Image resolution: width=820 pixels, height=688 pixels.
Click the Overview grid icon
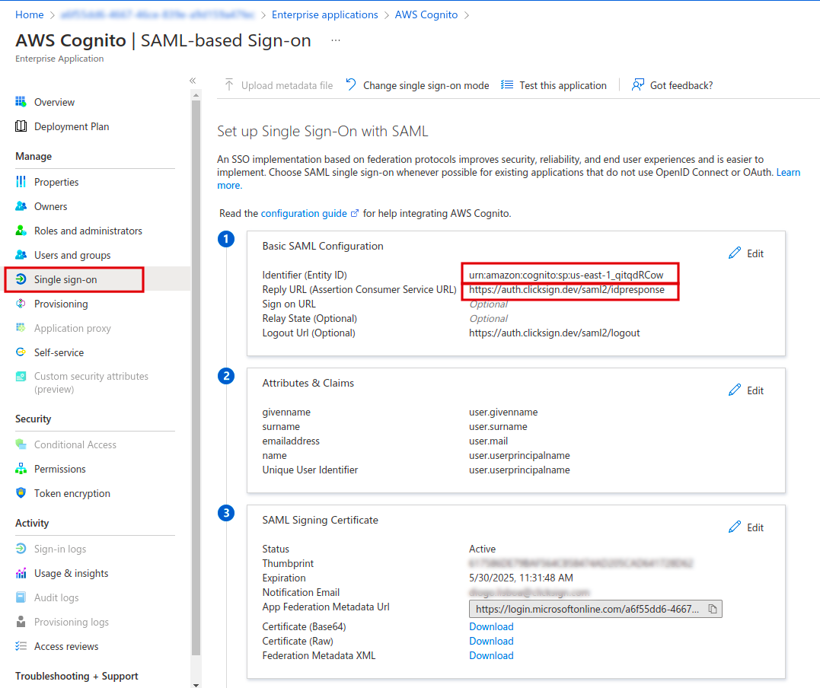tap(21, 101)
